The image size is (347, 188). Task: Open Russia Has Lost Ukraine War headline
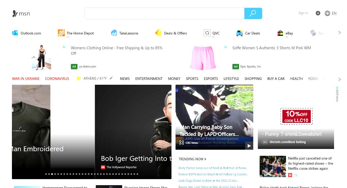coord(211,187)
